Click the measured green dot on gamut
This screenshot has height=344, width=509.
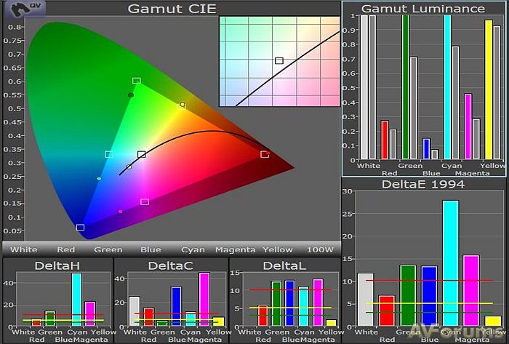(131, 95)
